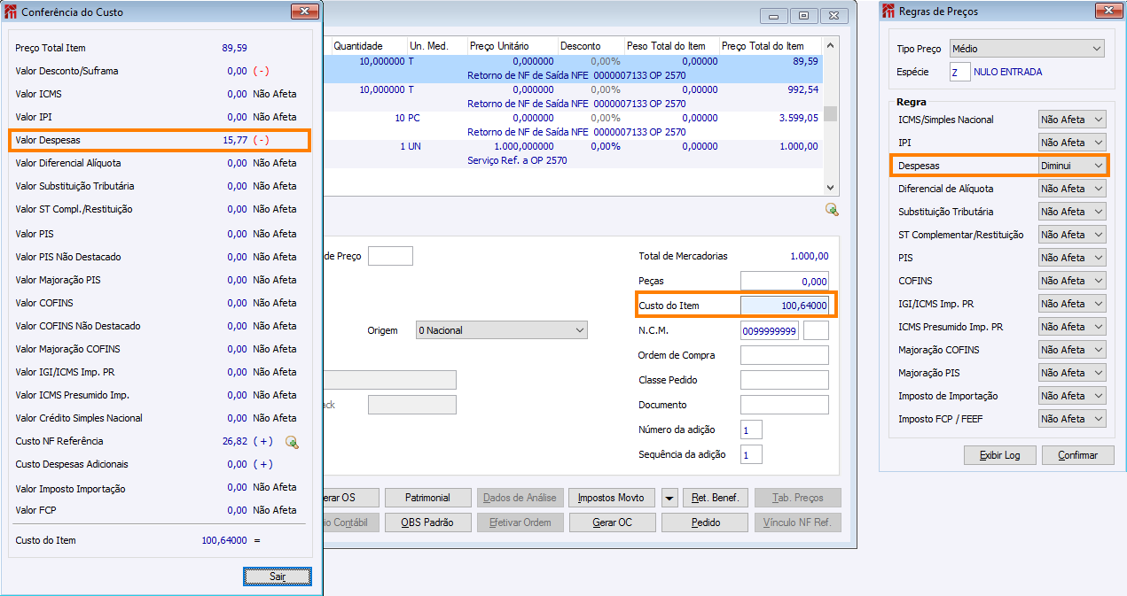Open Origem dropdown showing 0 Nacional

click(501, 330)
